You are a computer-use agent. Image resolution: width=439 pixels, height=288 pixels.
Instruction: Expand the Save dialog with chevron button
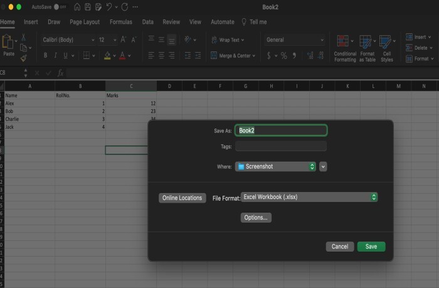323,167
